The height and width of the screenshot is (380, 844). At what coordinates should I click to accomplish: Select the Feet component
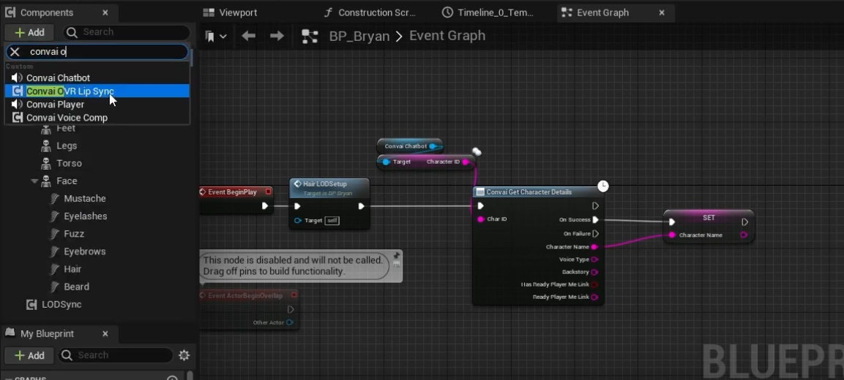pyautogui.click(x=66, y=129)
